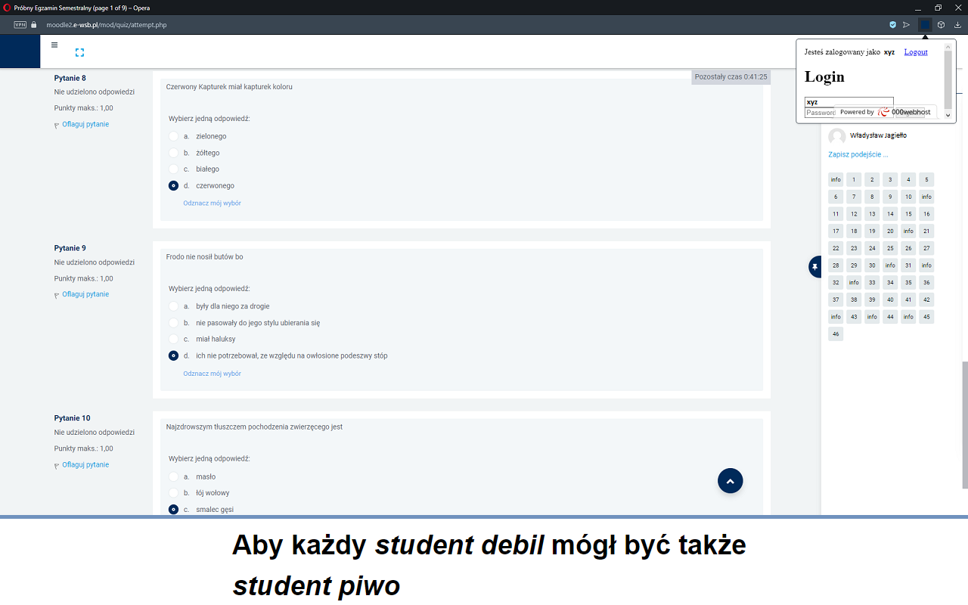Clear choice with Odznacz mój wybór in question 9

[212, 374]
